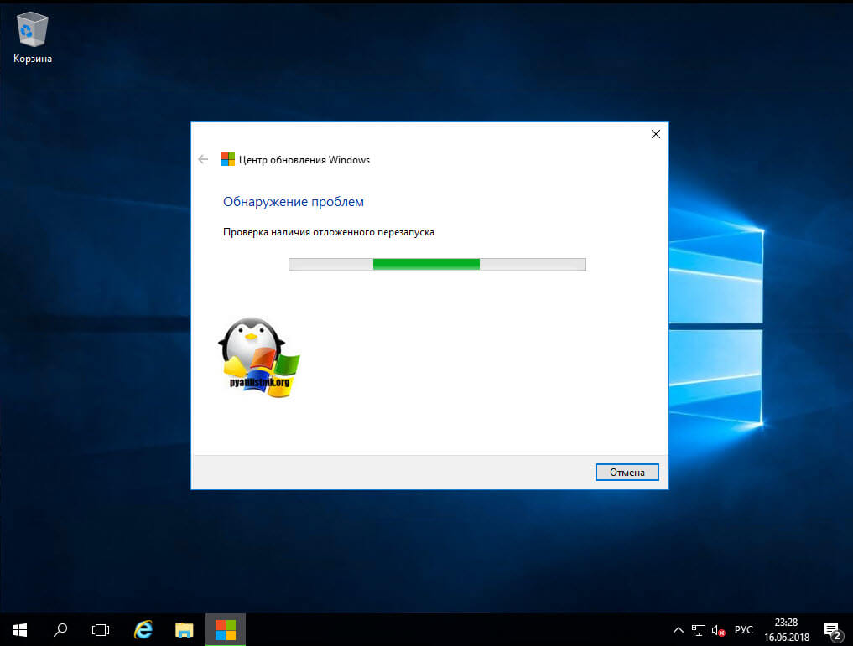Open the Recycle Bin desktop icon
This screenshot has height=646, width=853.
click(x=33, y=38)
